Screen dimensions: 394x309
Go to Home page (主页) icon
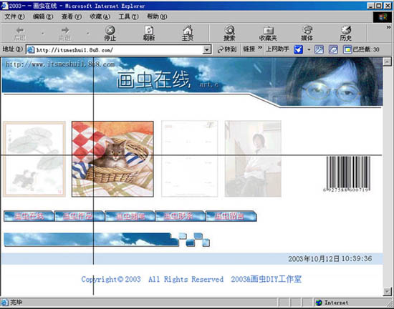pos(188,33)
